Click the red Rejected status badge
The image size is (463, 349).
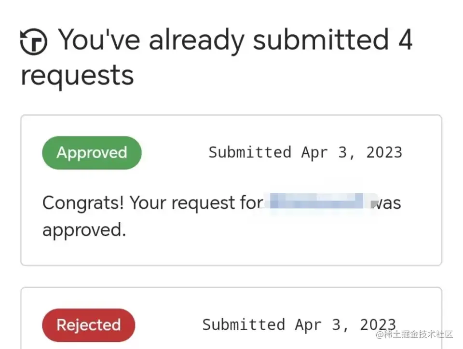88,325
